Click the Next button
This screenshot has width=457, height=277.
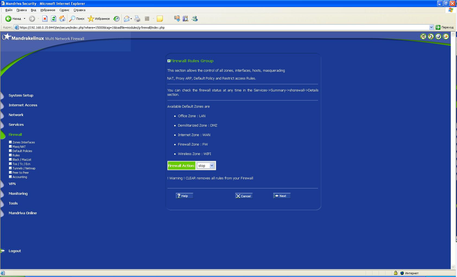point(282,196)
